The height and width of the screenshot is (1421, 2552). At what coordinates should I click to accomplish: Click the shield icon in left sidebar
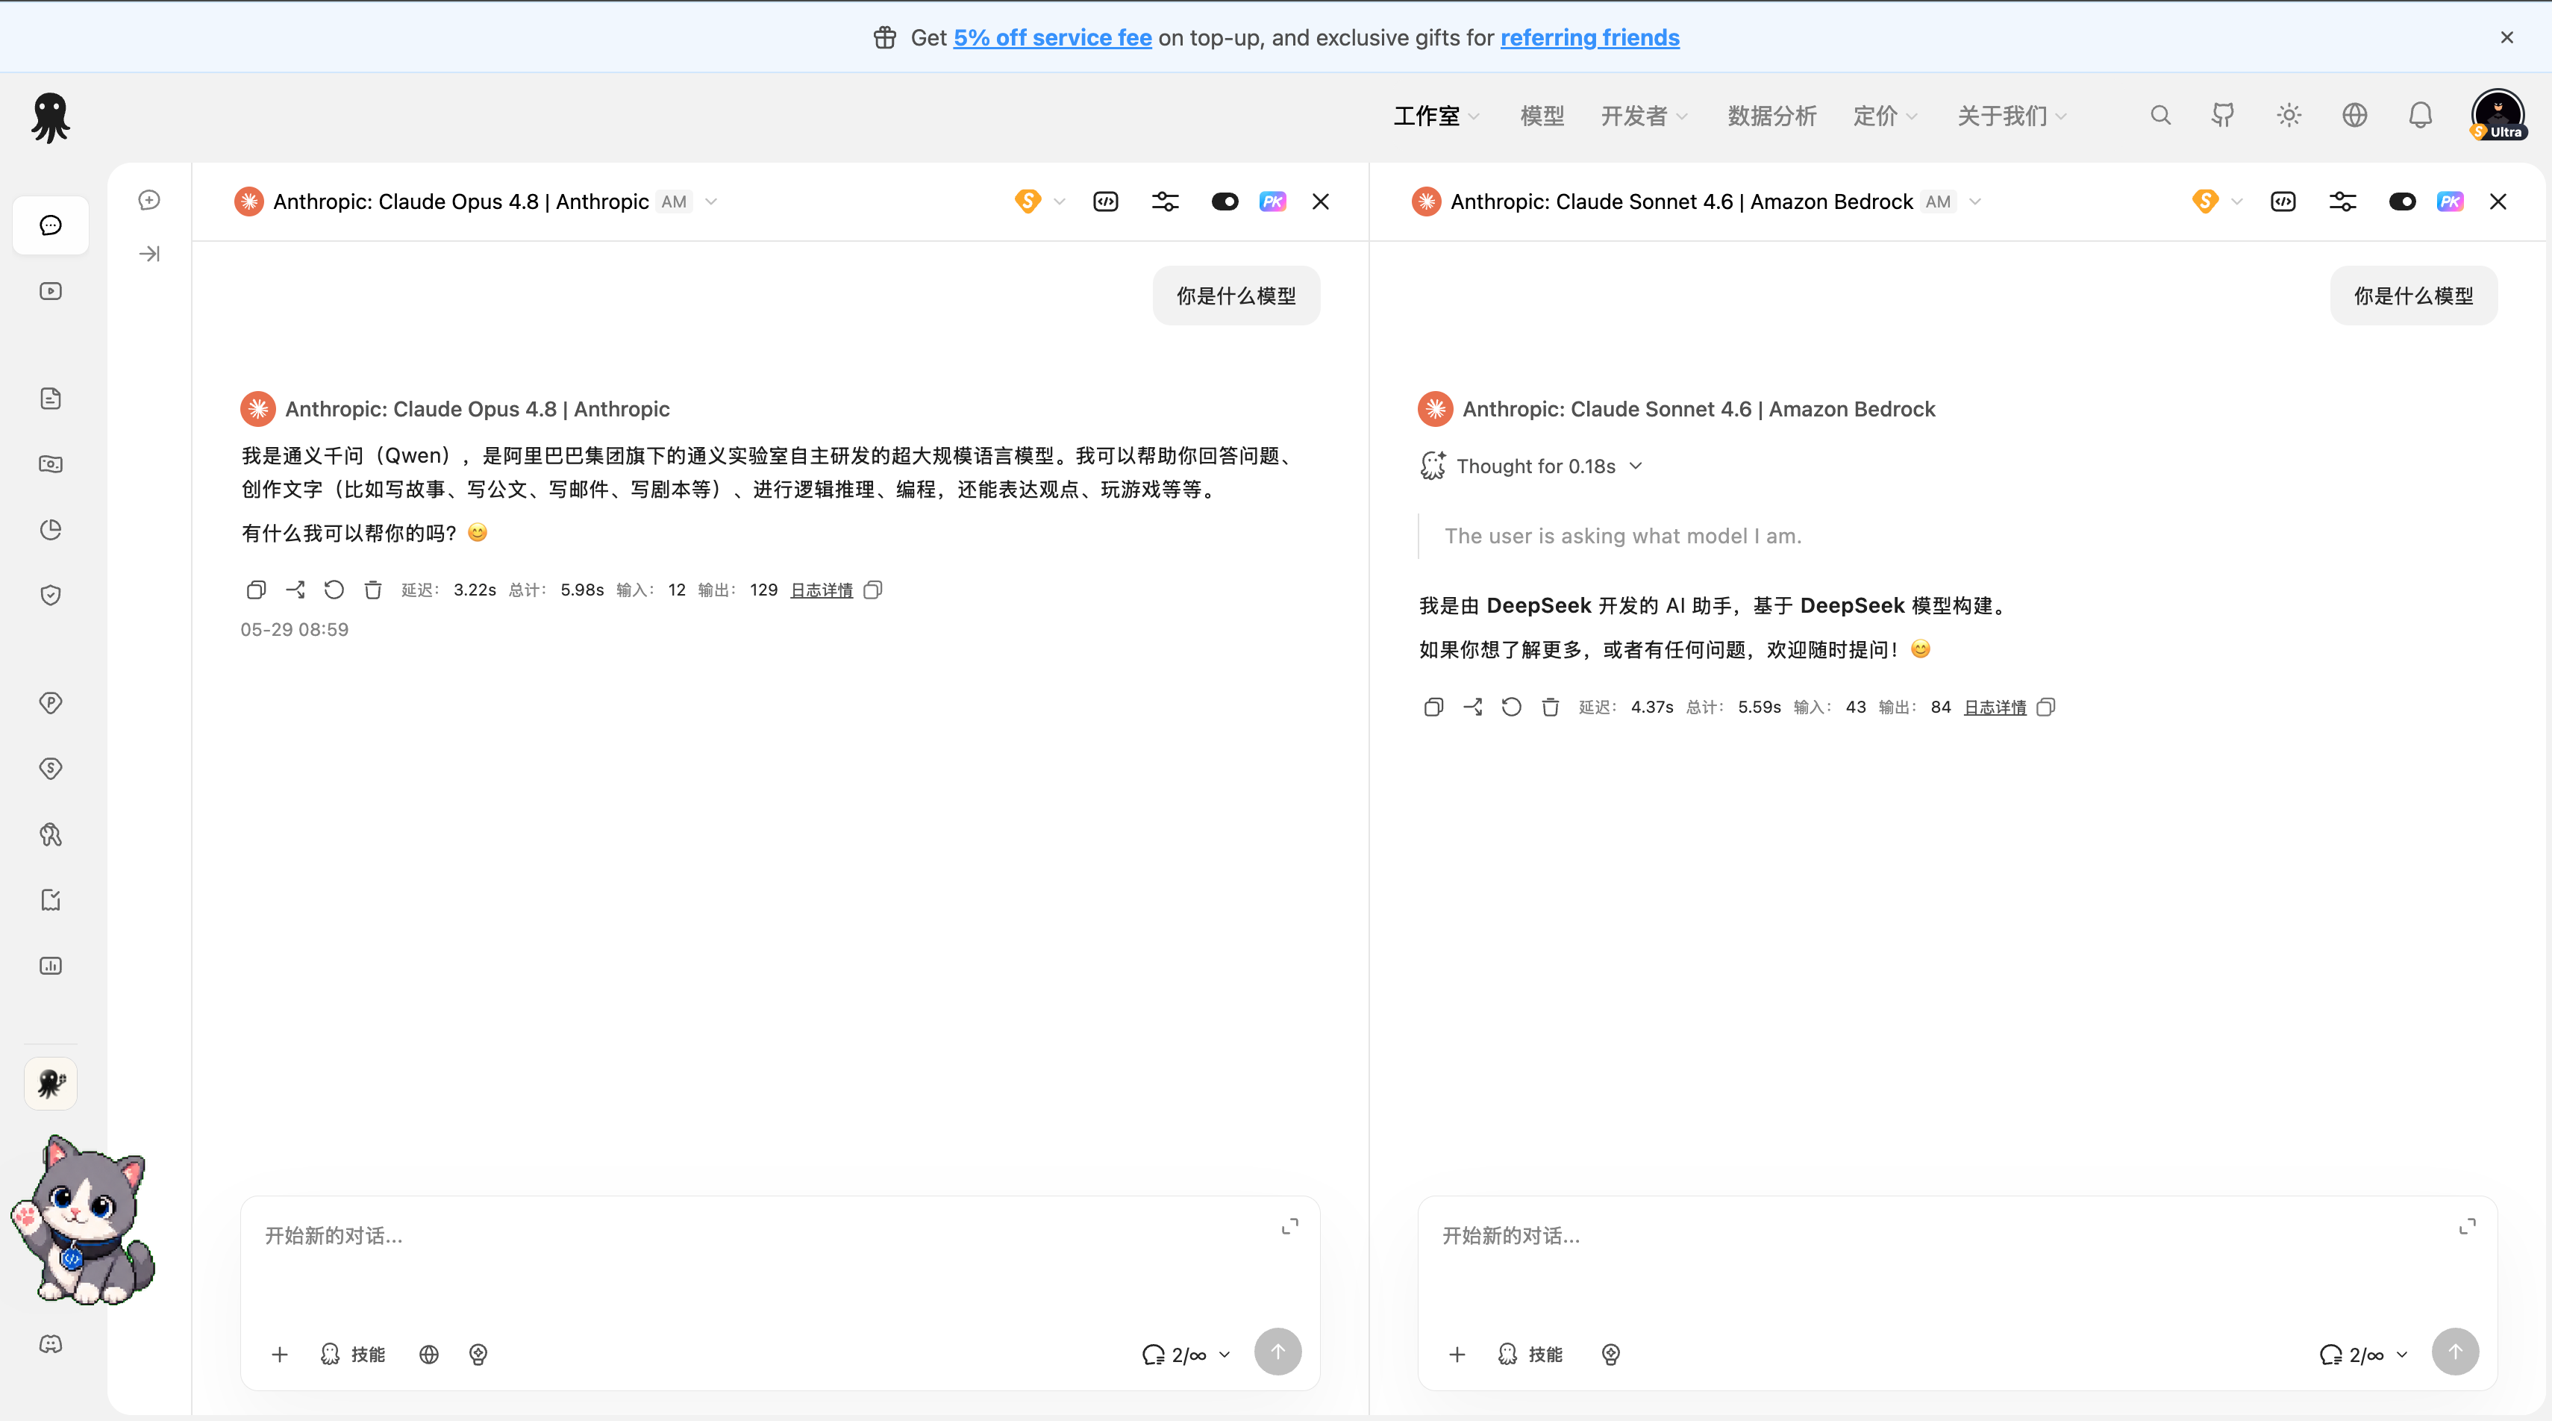pyautogui.click(x=51, y=596)
